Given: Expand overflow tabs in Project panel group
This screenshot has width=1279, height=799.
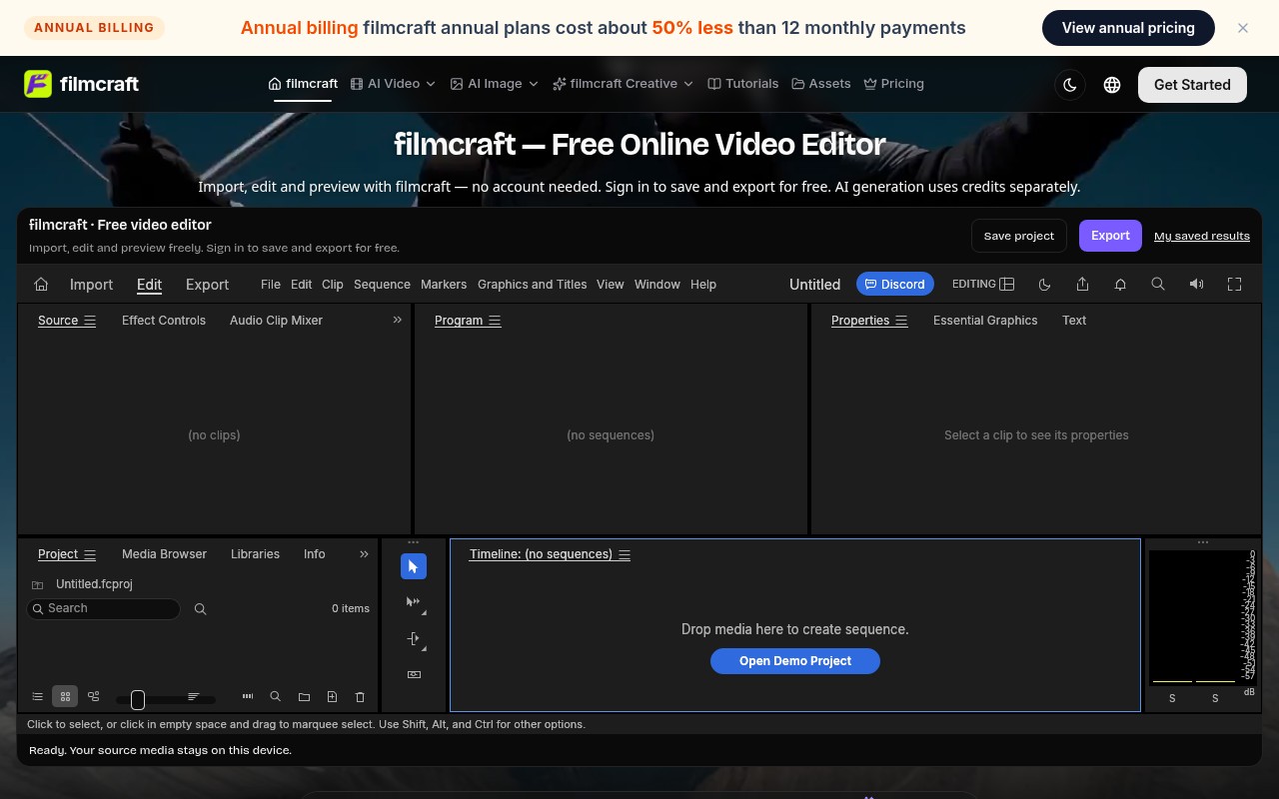Looking at the screenshot, I should [364, 554].
